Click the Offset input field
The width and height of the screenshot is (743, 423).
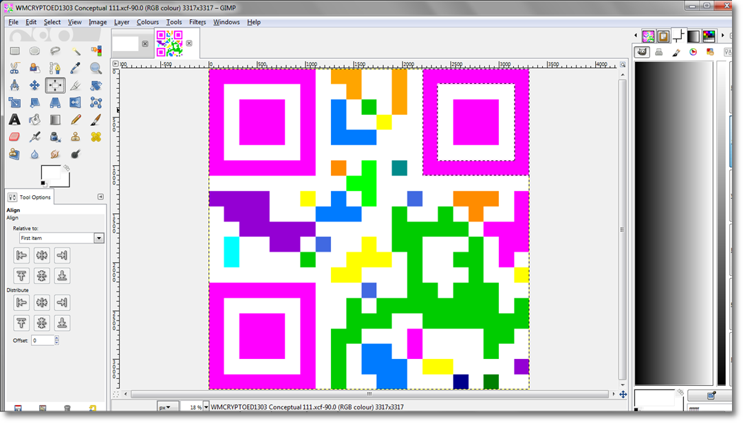point(43,340)
